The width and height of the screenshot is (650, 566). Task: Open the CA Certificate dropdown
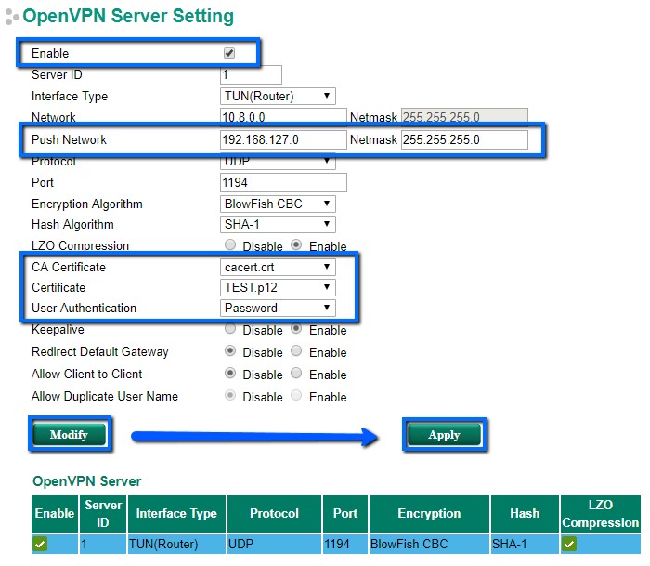(278, 268)
